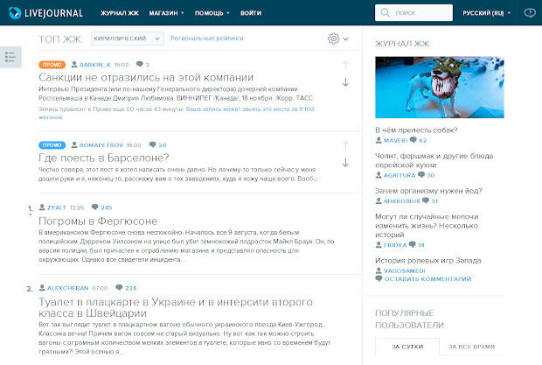Expand the chevron next to settings gear
542x365 pixels.
(x=345, y=39)
